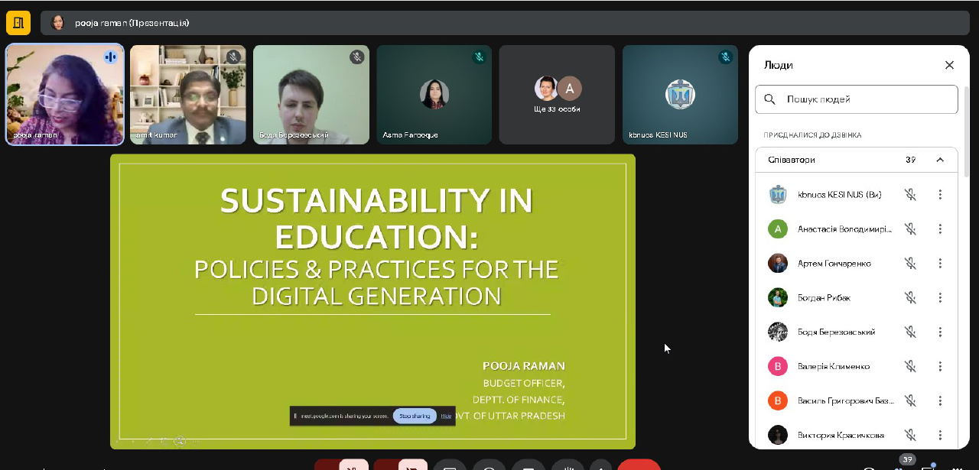This screenshot has width=979, height=470.
Task: Click the Hide link in sharing bar
Action: click(446, 416)
